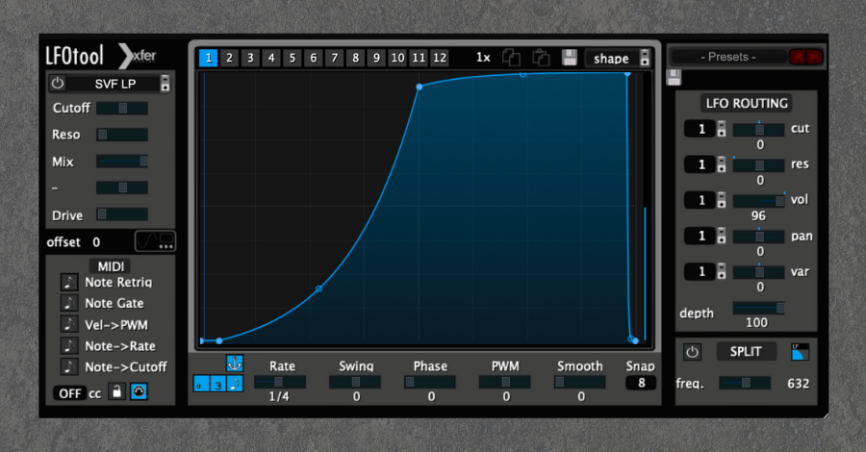This screenshot has width=866, height=452.
Task: Click the knob icon beside the padlock
Action: 139,391
